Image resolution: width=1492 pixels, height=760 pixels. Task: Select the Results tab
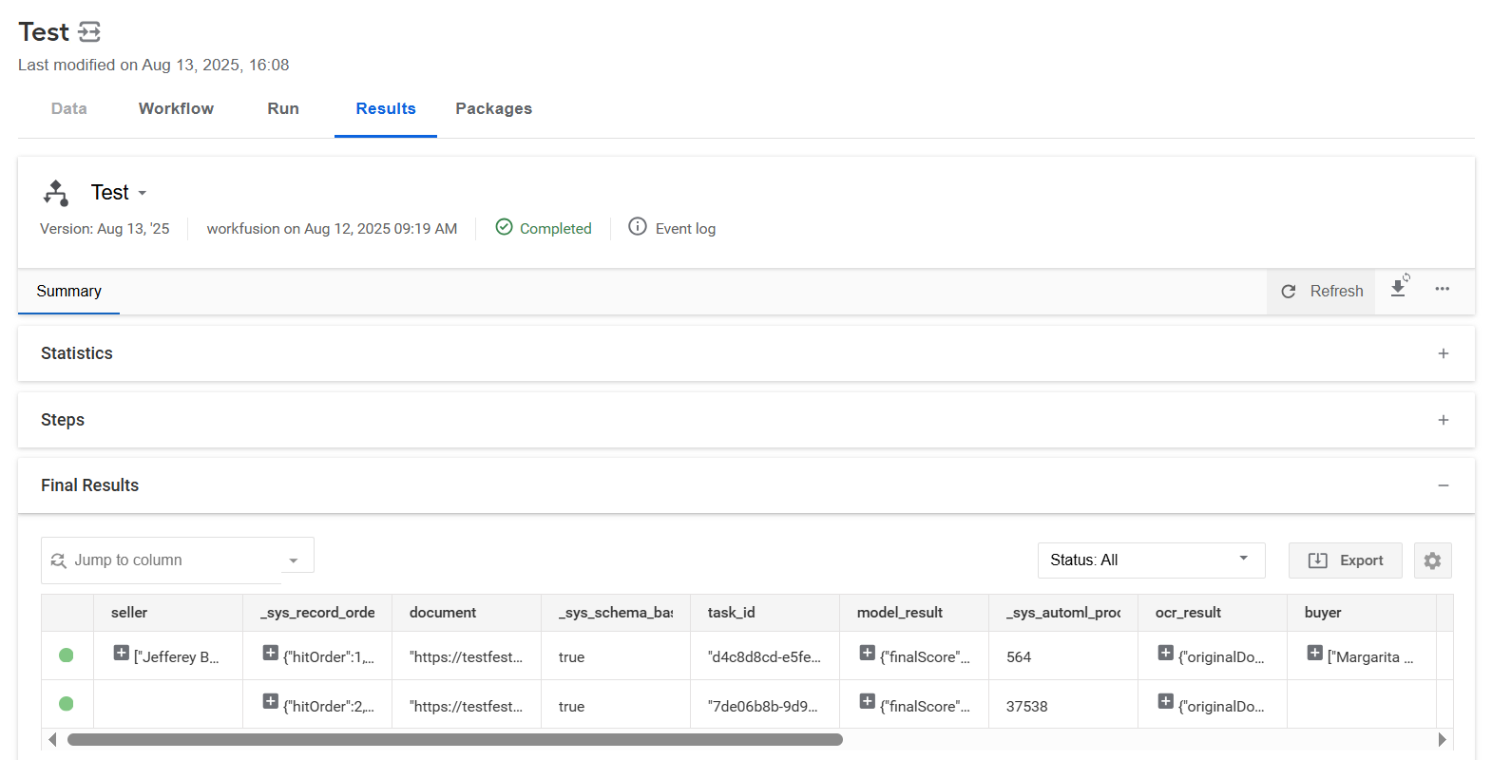(x=386, y=108)
